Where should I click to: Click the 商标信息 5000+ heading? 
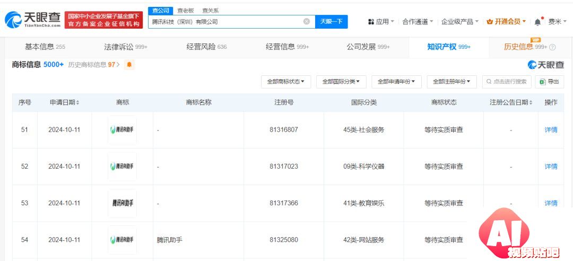[38, 64]
